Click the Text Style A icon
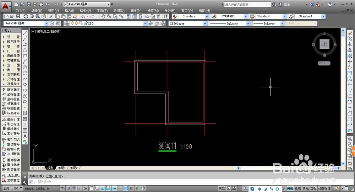Image resolution: width=355 pixels, height=192 pixels. (175, 16)
